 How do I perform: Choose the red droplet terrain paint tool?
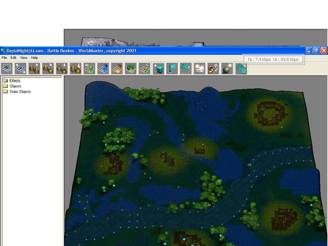117,69
